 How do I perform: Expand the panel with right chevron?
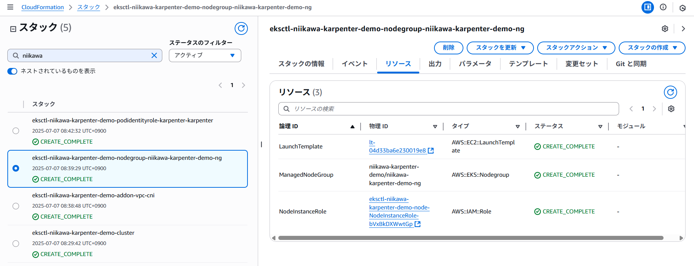coord(683,29)
